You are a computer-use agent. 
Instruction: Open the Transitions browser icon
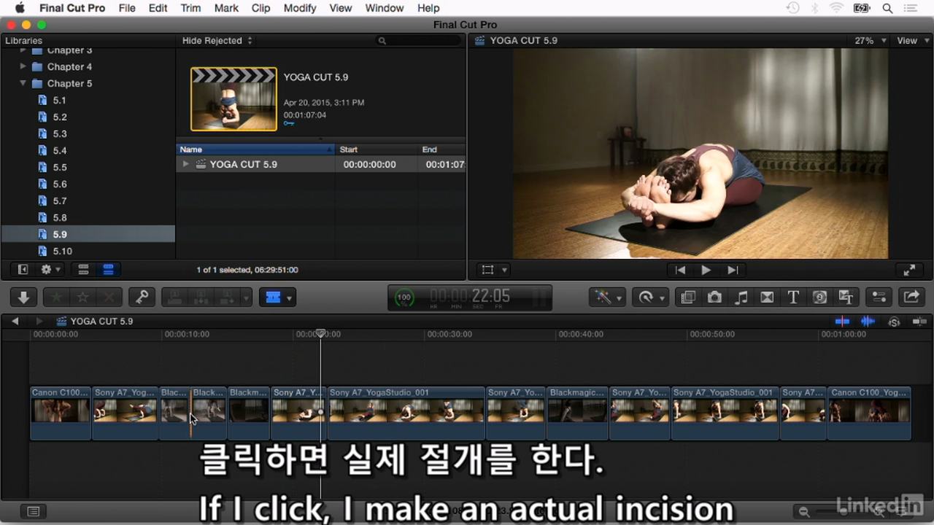pos(767,297)
